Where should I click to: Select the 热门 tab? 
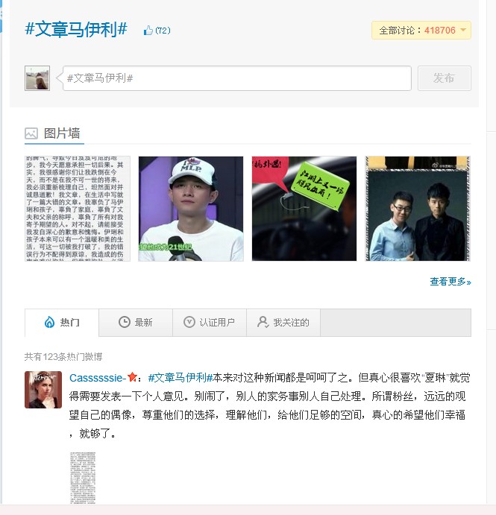click(62, 323)
